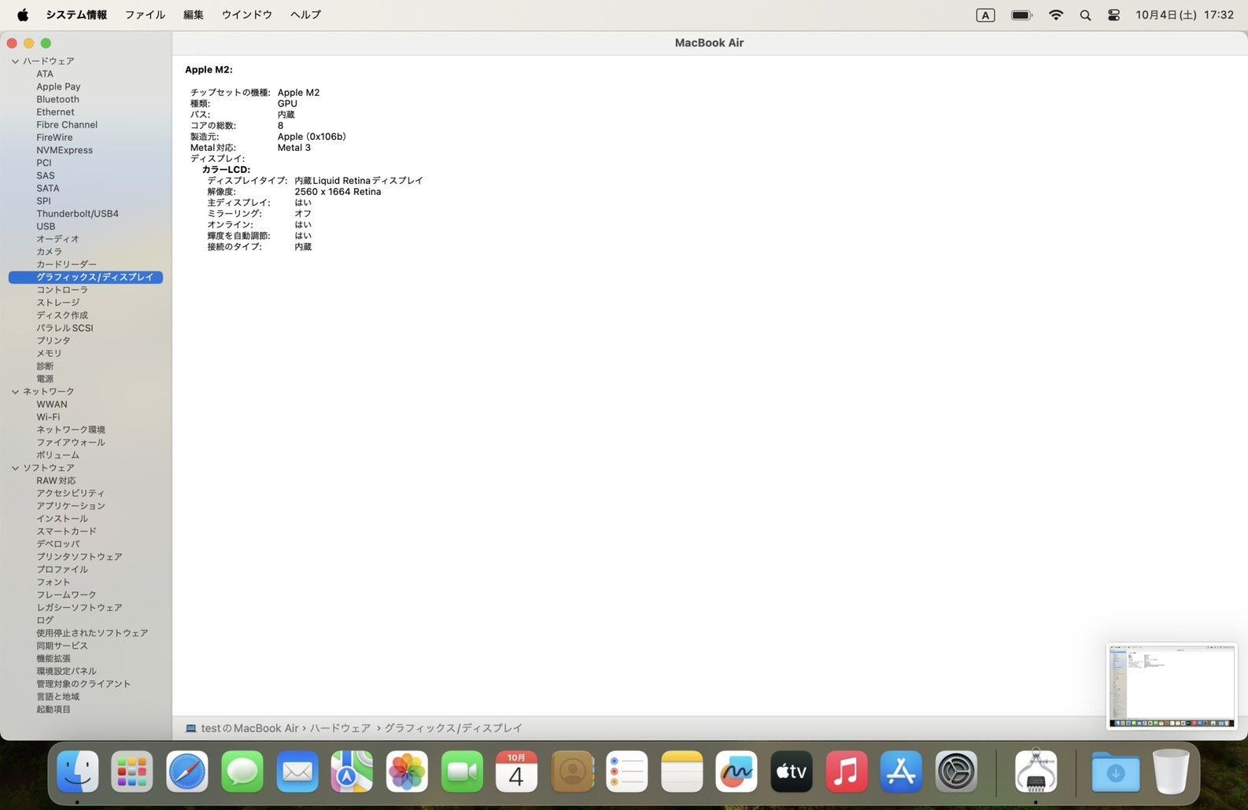Viewport: 1248px width, 810px height.
Task: Select Bluetooth in hardware list
Action: (x=57, y=100)
